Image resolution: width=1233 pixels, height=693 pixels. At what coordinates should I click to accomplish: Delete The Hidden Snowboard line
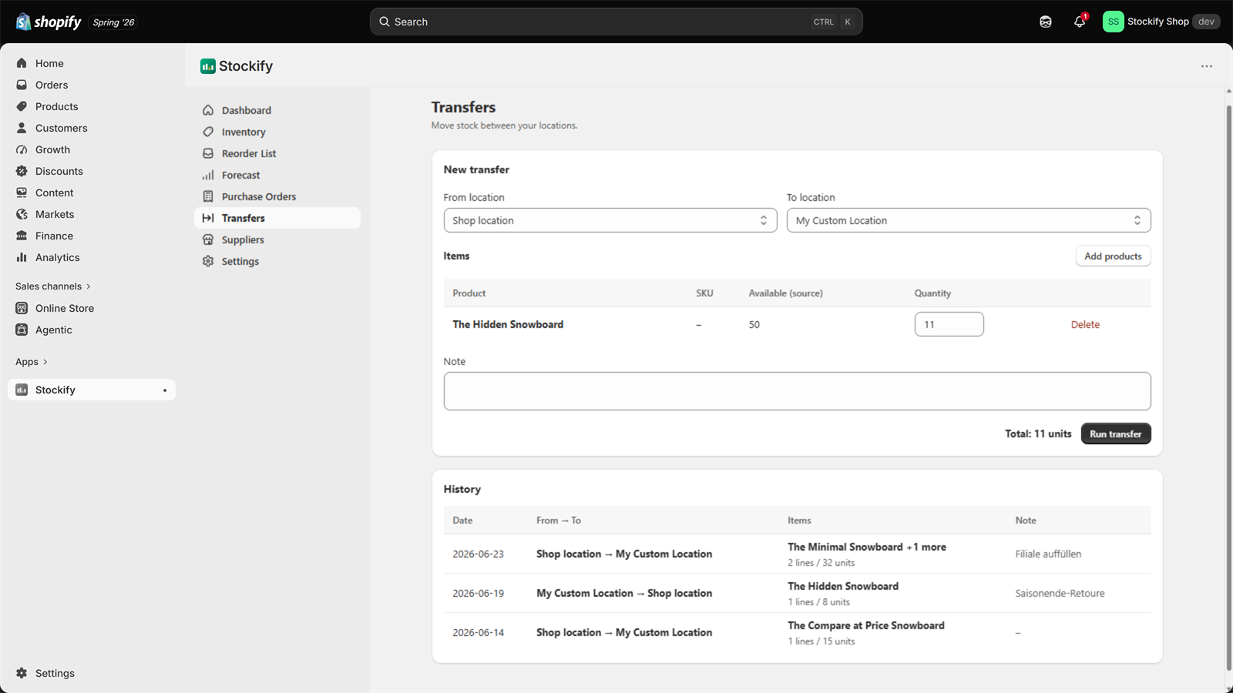pyautogui.click(x=1085, y=324)
